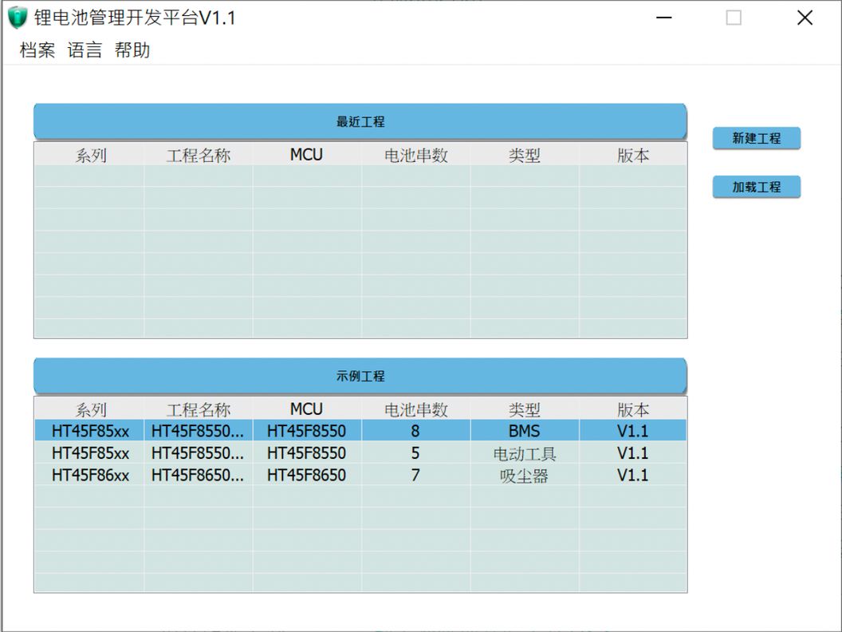Click the BMS type cell
Image resolution: width=842 pixels, height=632 pixels.
[x=525, y=431]
